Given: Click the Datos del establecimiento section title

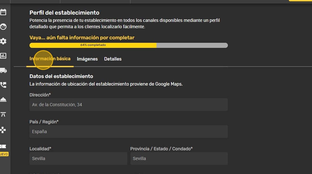Looking at the screenshot, I should [x=61, y=76].
